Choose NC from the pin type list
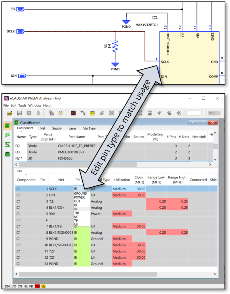 click(76, 217)
